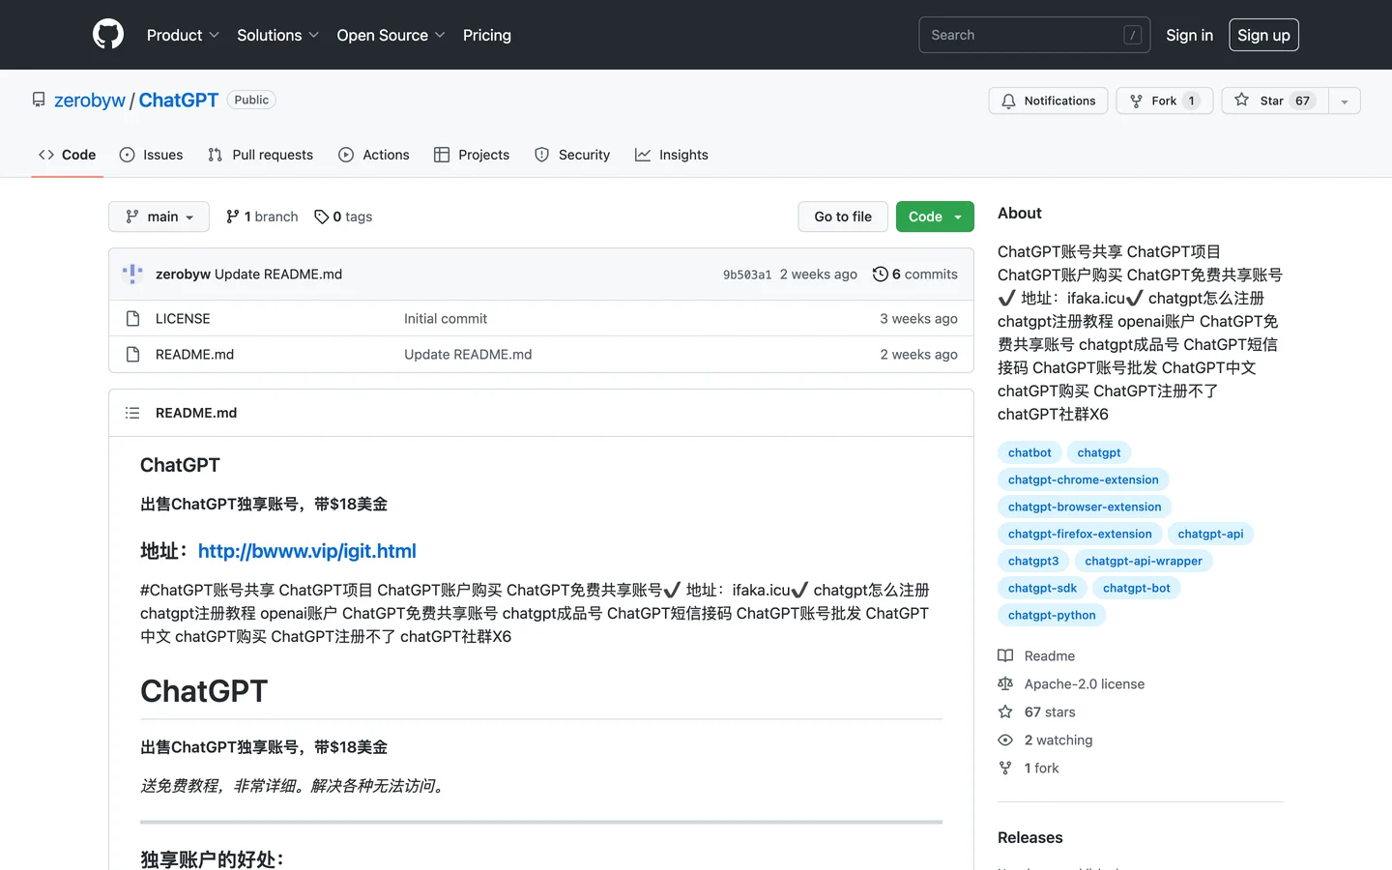Image resolution: width=1392 pixels, height=870 pixels.
Task: Open the README.md header link above content
Action: 196,413
